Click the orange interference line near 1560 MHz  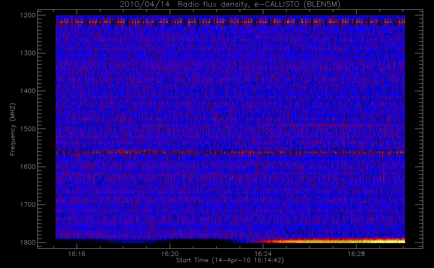230,152
